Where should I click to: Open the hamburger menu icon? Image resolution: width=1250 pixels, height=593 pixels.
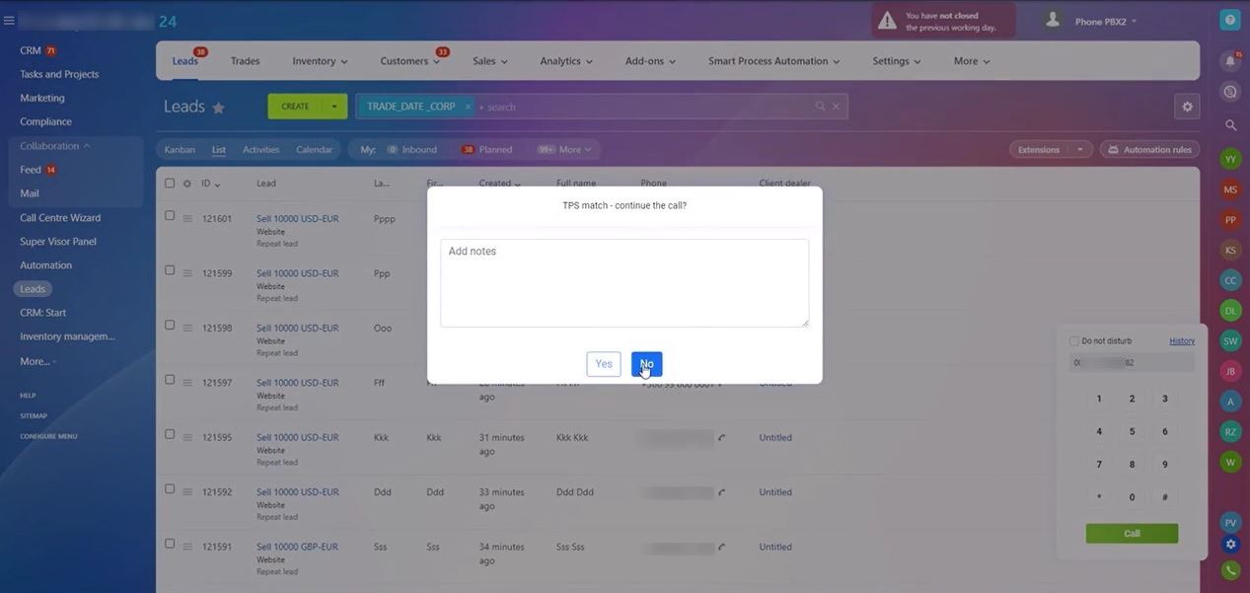(x=9, y=21)
